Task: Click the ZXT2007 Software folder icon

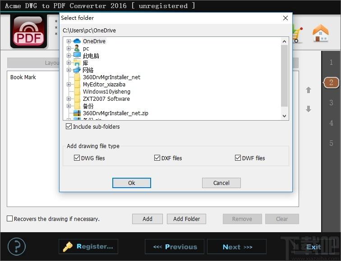Action: 77,99
